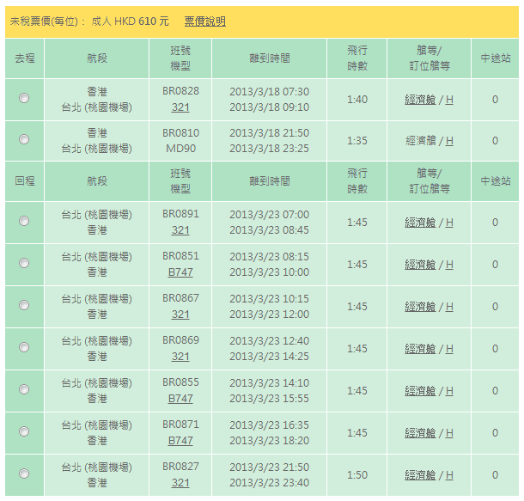
Task: Click aircraft type 321 link for BR0828
Action: [x=180, y=107]
